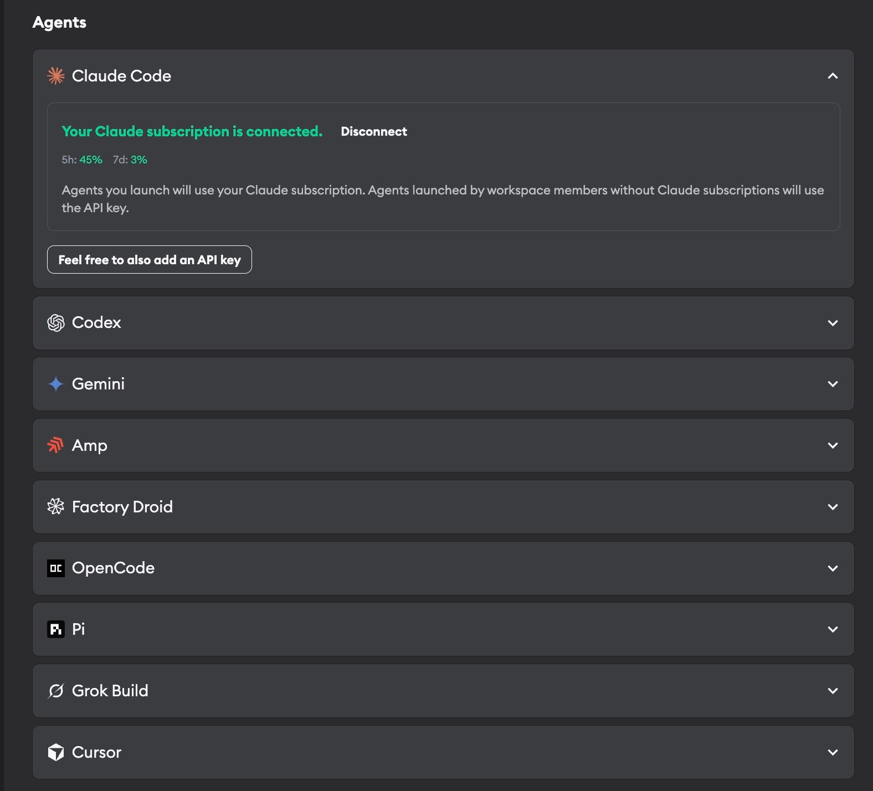Disconnect the Claude subscription
Viewport: 873px width, 791px height.
374,131
